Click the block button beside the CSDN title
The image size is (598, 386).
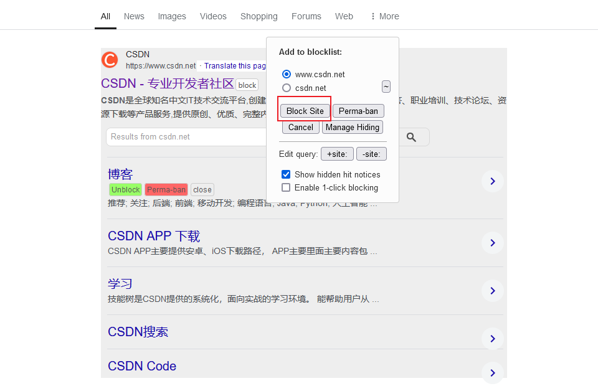point(247,85)
